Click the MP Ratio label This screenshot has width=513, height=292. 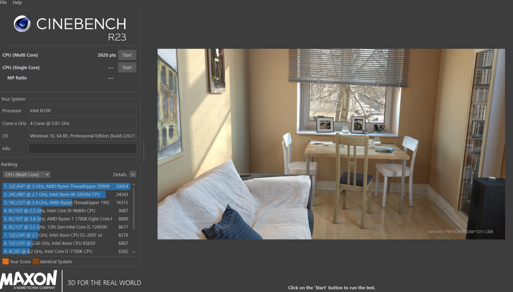pos(17,78)
